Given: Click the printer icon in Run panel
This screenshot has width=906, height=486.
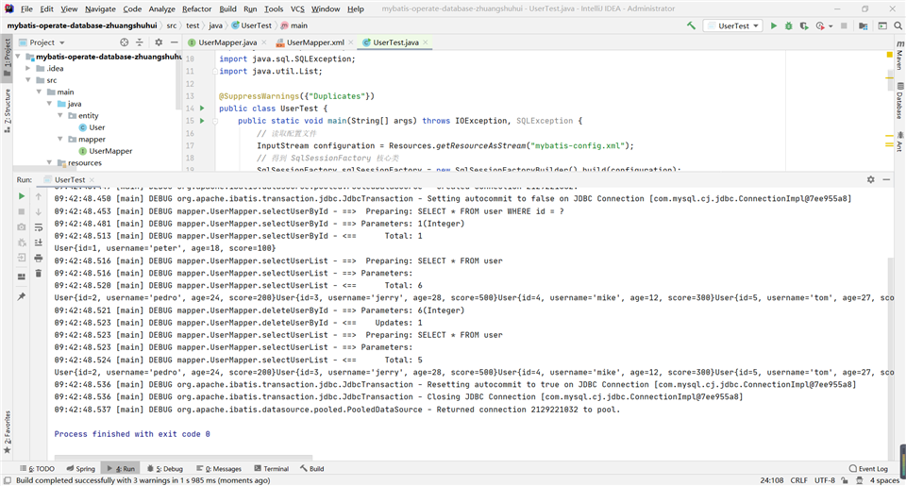Looking at the screenshot, I should pyautogui.click(x=38, y=258).
